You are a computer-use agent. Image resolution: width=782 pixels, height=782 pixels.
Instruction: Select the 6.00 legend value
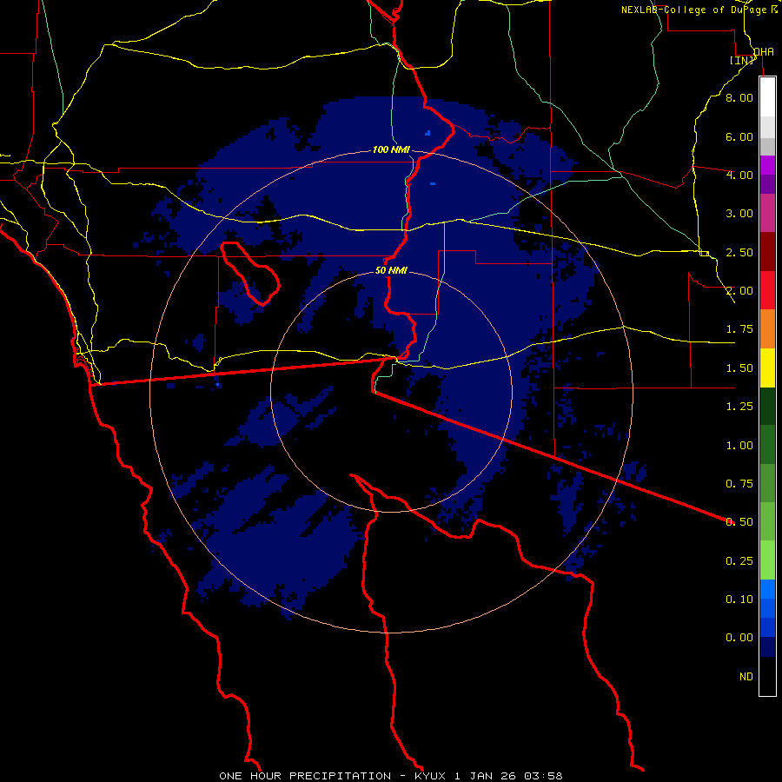pos(739,136)
